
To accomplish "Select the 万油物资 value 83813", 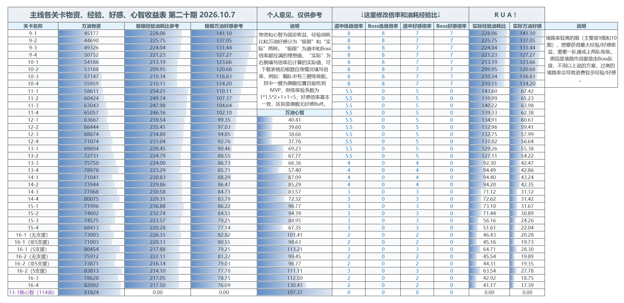I will click(91, 271).
